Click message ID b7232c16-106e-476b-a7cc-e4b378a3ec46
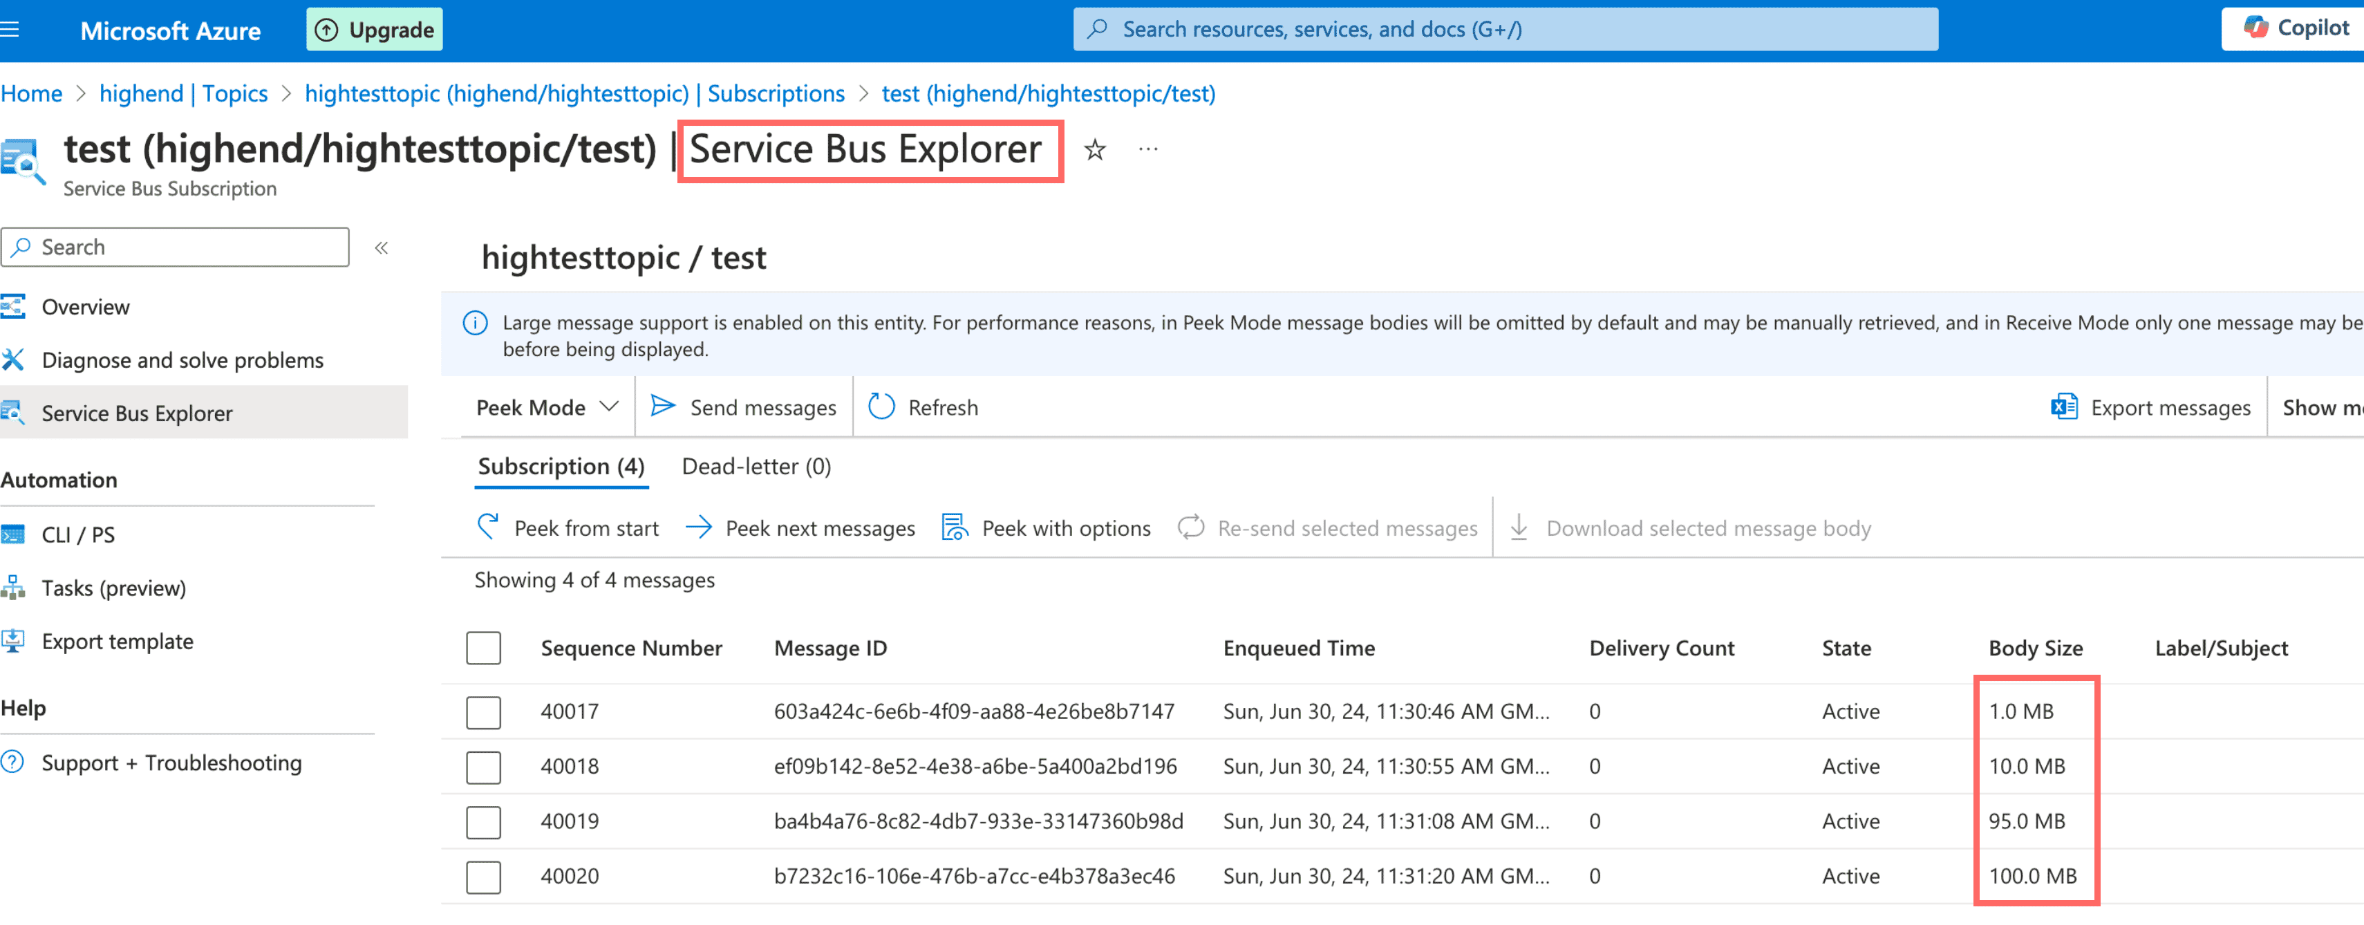 tap(974, 877)
